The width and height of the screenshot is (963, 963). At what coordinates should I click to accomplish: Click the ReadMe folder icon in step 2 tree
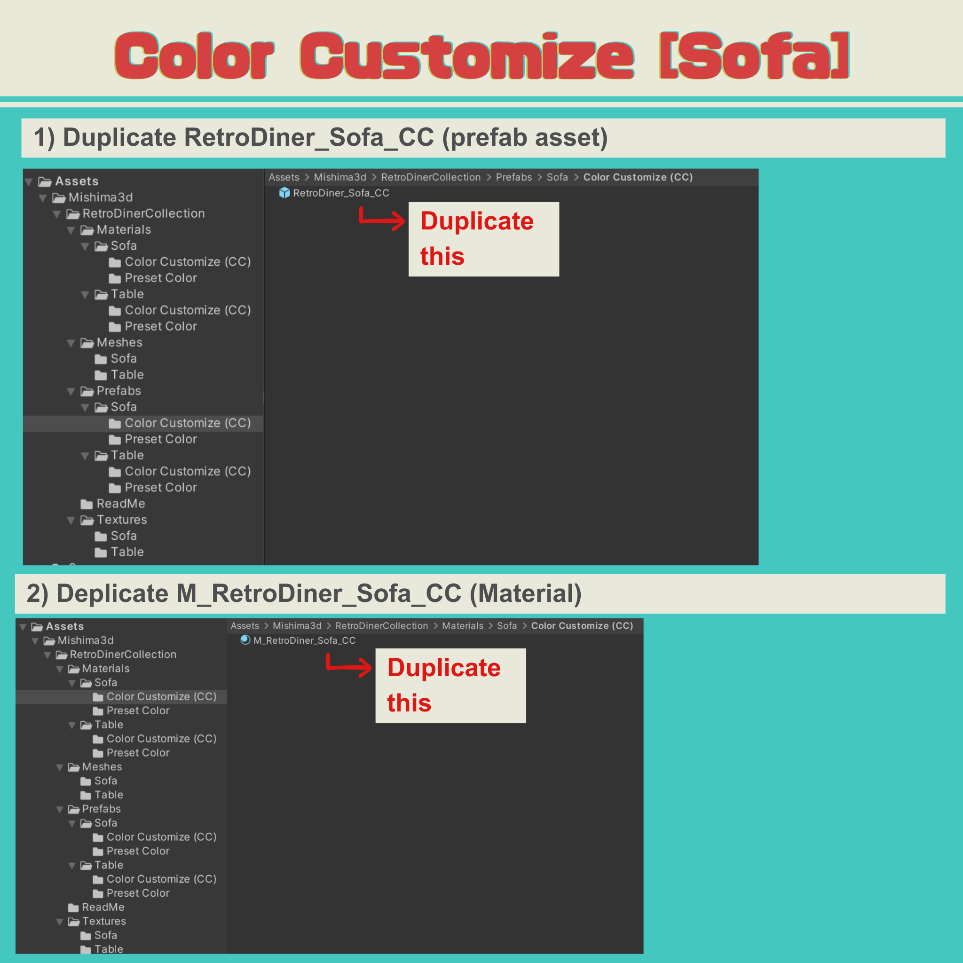click(x=73, y=908)
